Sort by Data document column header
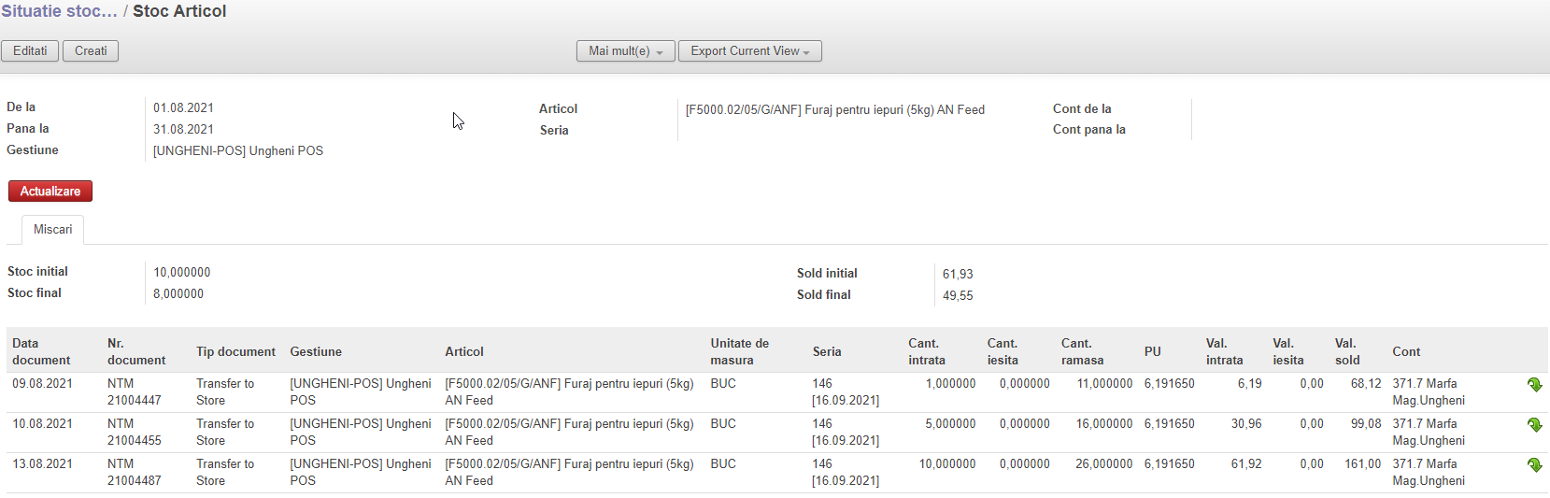The width and height of the screenshot is (1550, 498). click(x=41, y=351)
